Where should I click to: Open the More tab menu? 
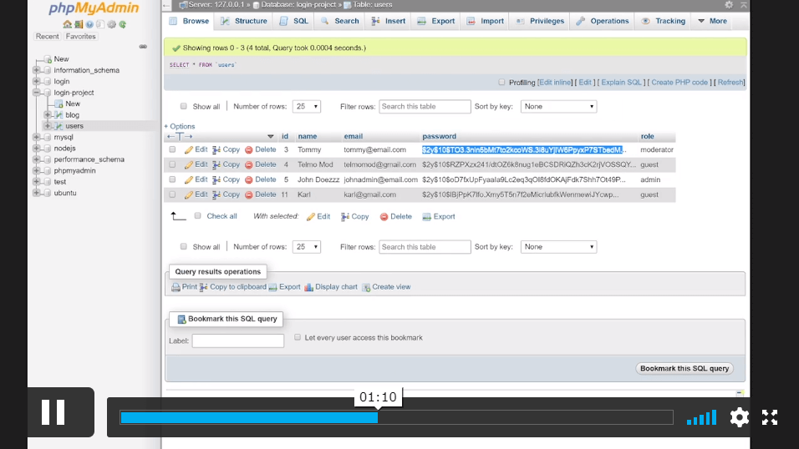point(712,21)
